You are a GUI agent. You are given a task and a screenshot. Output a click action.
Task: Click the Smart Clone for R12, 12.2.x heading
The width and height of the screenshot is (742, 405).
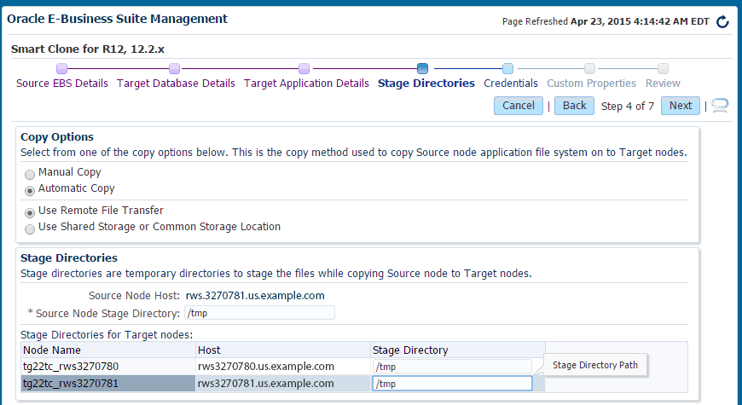click(88, 49)
